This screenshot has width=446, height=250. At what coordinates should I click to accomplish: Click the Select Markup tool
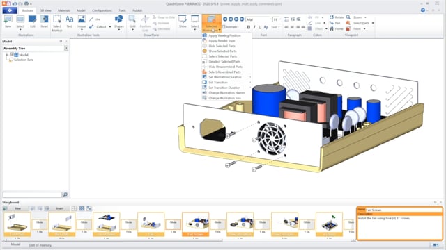point(57,23)
